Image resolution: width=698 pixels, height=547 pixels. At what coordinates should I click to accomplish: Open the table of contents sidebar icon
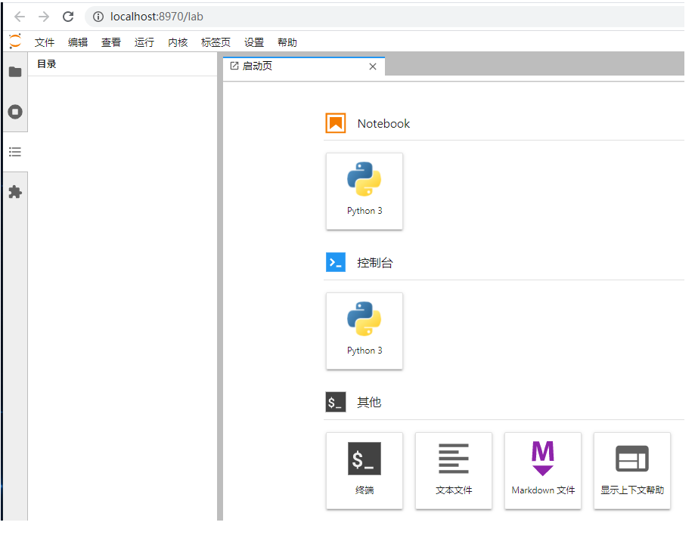[x=14, y=152]
